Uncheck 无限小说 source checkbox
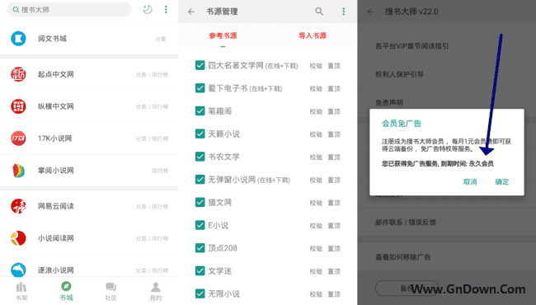536x305 pixels. pos(200,293)
